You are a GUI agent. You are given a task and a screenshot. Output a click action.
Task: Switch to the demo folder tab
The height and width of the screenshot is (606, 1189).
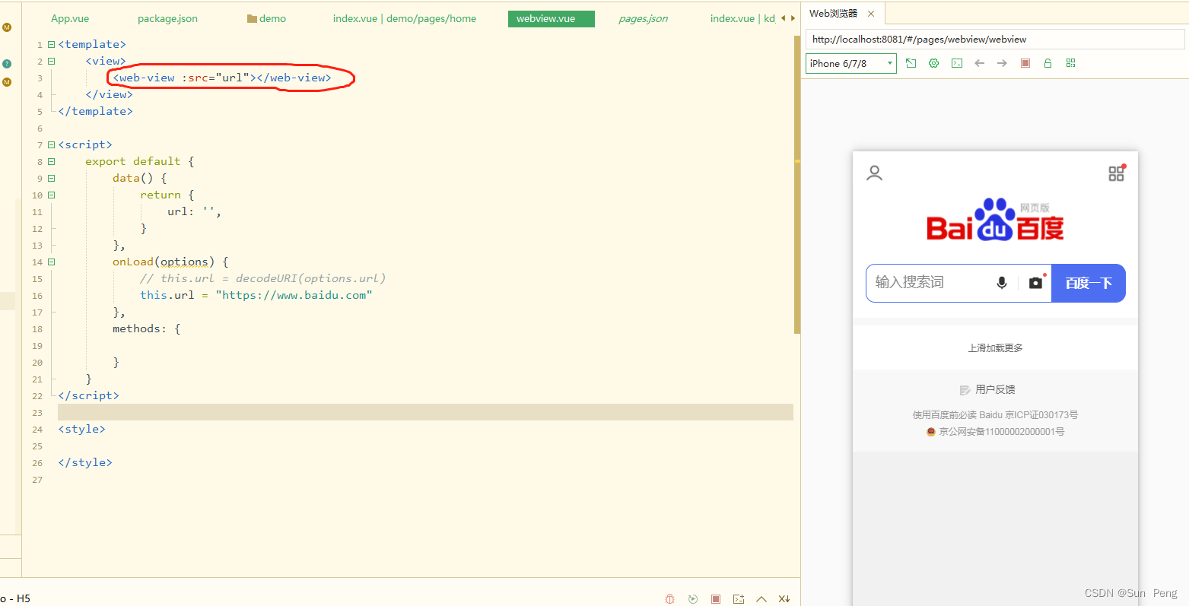coord(267,19)
